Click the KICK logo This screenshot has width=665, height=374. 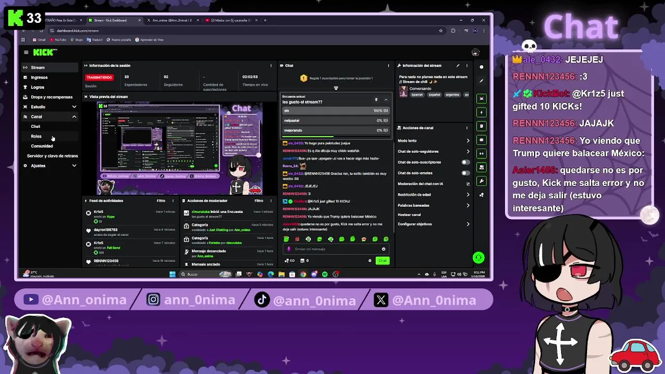pyautogui.click(x=44, y=52)
